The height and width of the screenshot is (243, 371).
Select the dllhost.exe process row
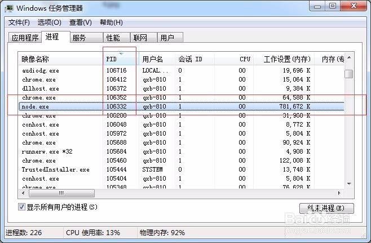coord(181,88)
